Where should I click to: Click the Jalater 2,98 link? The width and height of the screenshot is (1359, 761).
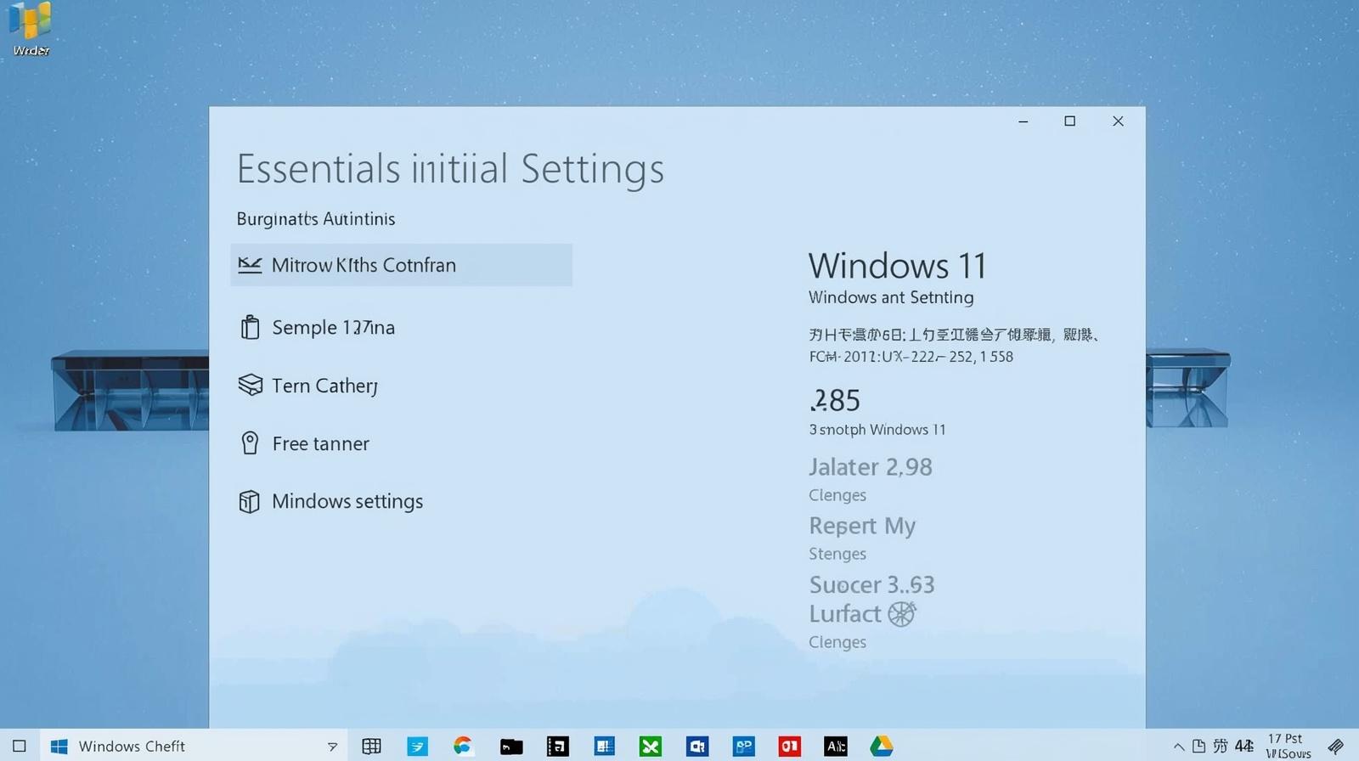(x=870, y=467)
